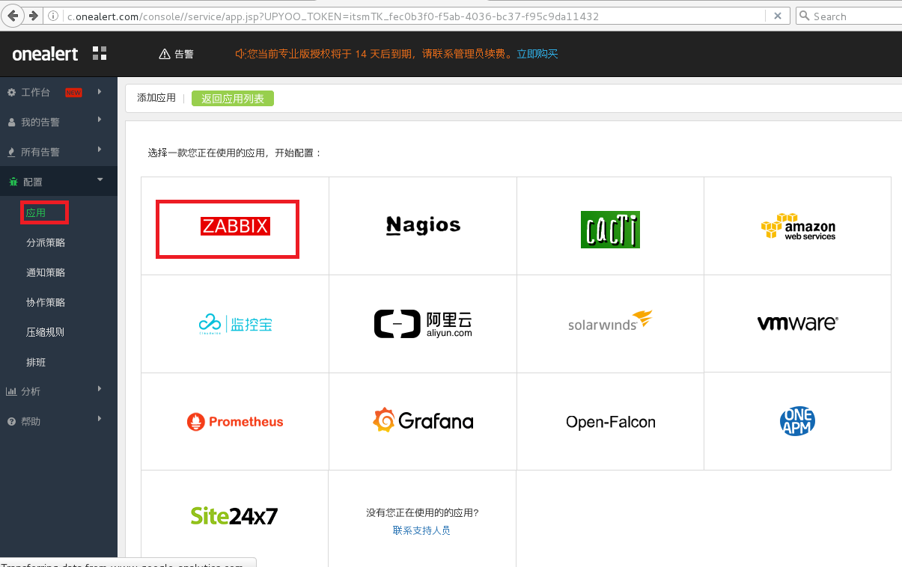Viewport: 902px width, 567px height.
Task: Pick the Cacti application logo
Action: [610, 229]
